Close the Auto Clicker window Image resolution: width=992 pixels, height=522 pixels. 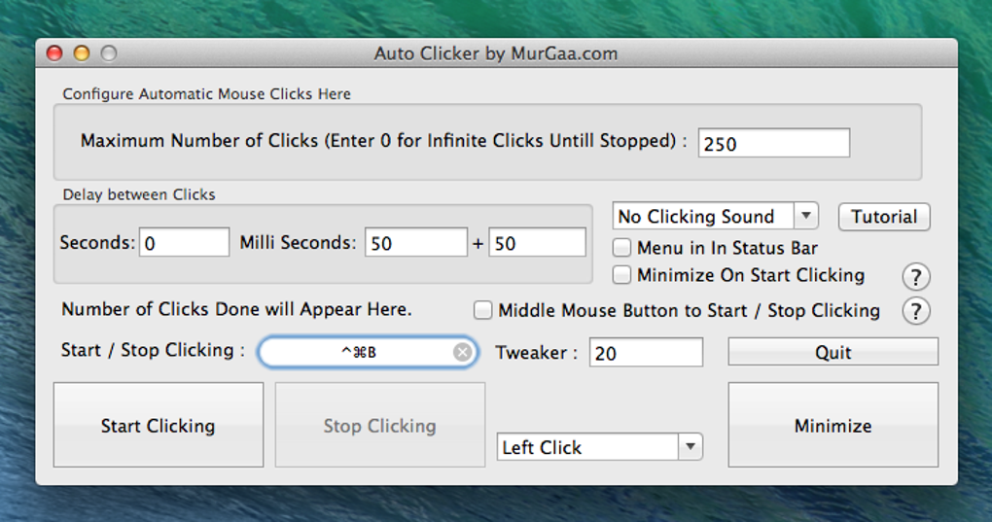(54, 53)
